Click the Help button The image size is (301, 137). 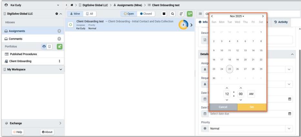tap(18, 132)
